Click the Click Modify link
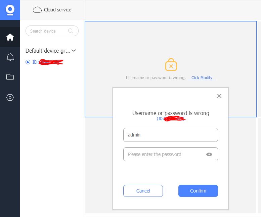 pyautogui.click(x=202, y=78)
